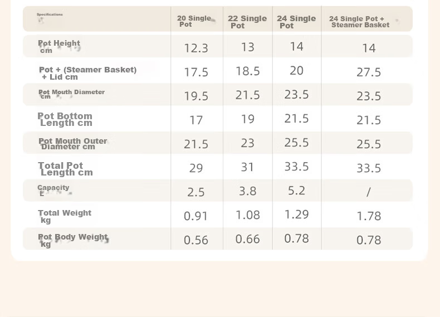The height and width of the screenshot is (317, 440).
Task: Select the '24 Single Pot' column header
Action: 296,22
